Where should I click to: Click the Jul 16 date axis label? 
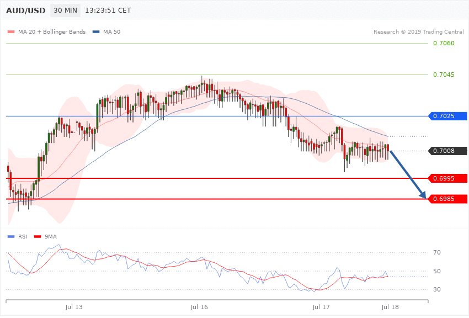(x=199, y=307)
